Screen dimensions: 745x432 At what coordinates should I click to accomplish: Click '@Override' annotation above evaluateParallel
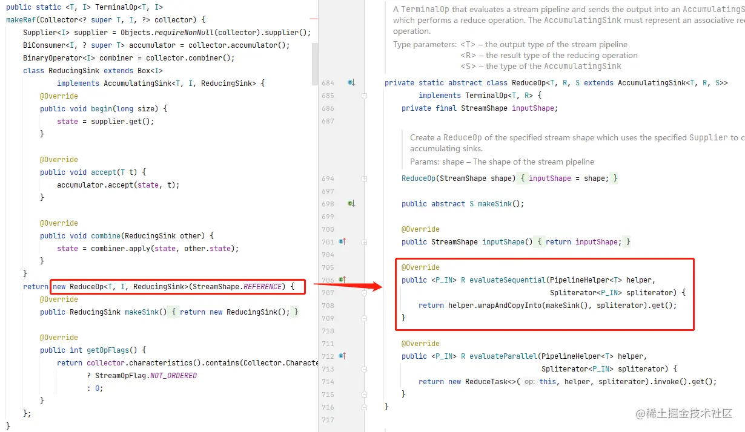[420, 344]
